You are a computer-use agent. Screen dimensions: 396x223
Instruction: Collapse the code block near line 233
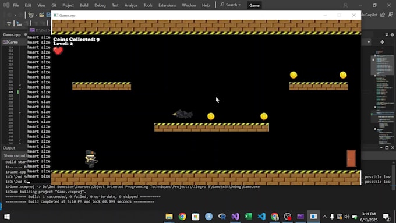pos(20,112)
